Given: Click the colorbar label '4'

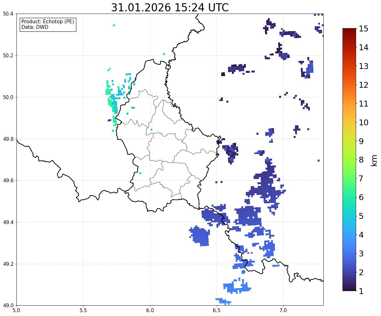Looking at the screenshot, I should pos(361,235).
